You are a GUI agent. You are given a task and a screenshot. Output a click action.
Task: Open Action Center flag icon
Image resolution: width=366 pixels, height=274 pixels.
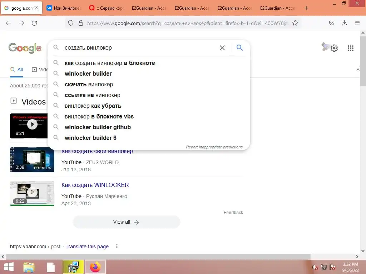[x=332, y=267]
